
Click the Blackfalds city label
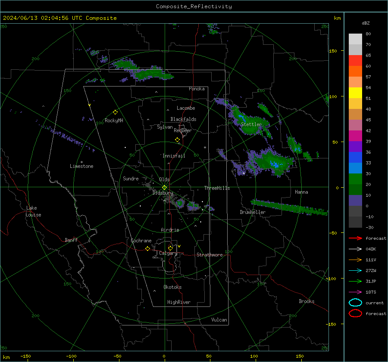pos(183,119)
